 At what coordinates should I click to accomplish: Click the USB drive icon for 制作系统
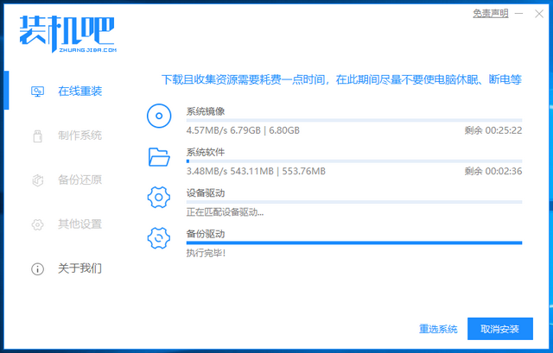tap(37, 136)
